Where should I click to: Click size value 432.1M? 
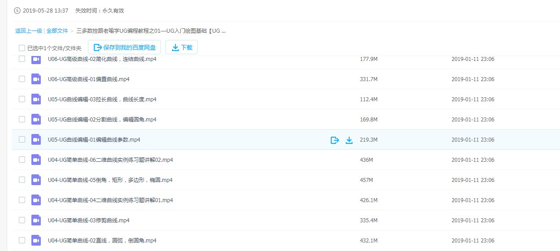pyautogui.click(x=369, y=240)
